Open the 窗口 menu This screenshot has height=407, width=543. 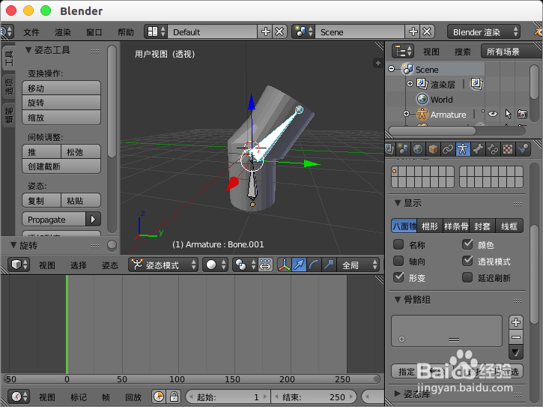94,32
